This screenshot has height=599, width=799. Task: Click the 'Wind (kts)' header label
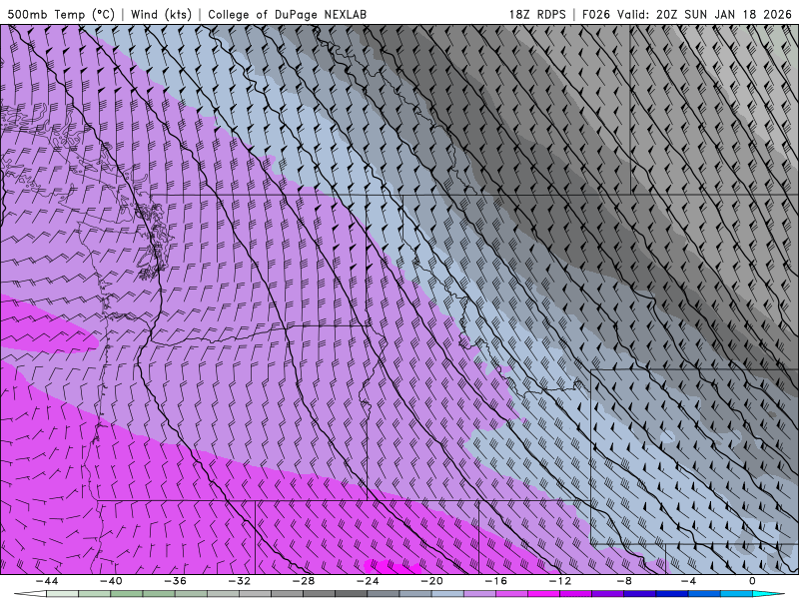(x=161, y=14)
